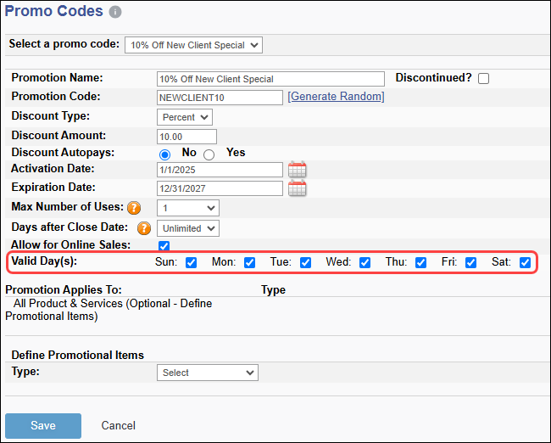The height and width of the screenshot is (443, 551).
Task: Uncheck the Wednesday valid day checkbox
Action: 365,263
